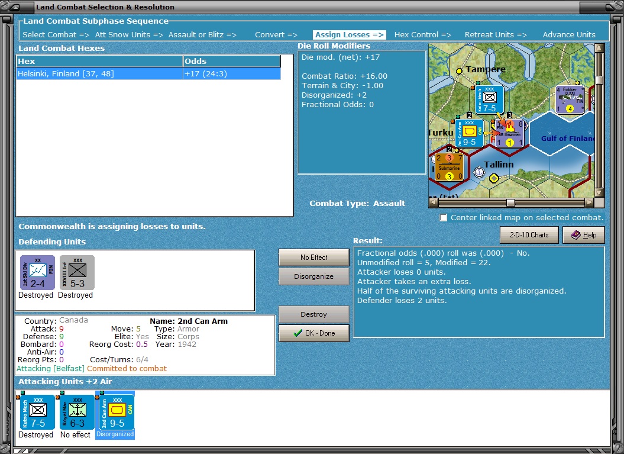Viewport: 624px width, 454px height.
Task: Click the Advance Units subphase step
Action: tap(569, 35)
